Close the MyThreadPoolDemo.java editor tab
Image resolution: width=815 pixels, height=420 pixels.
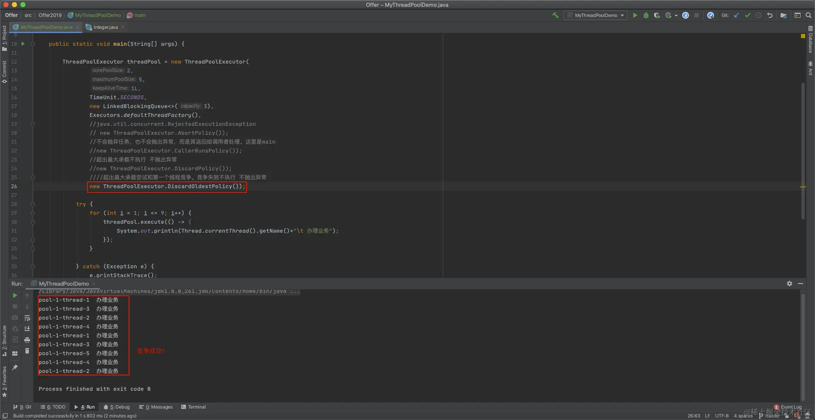pyautogui.click(x=78, y=27)
